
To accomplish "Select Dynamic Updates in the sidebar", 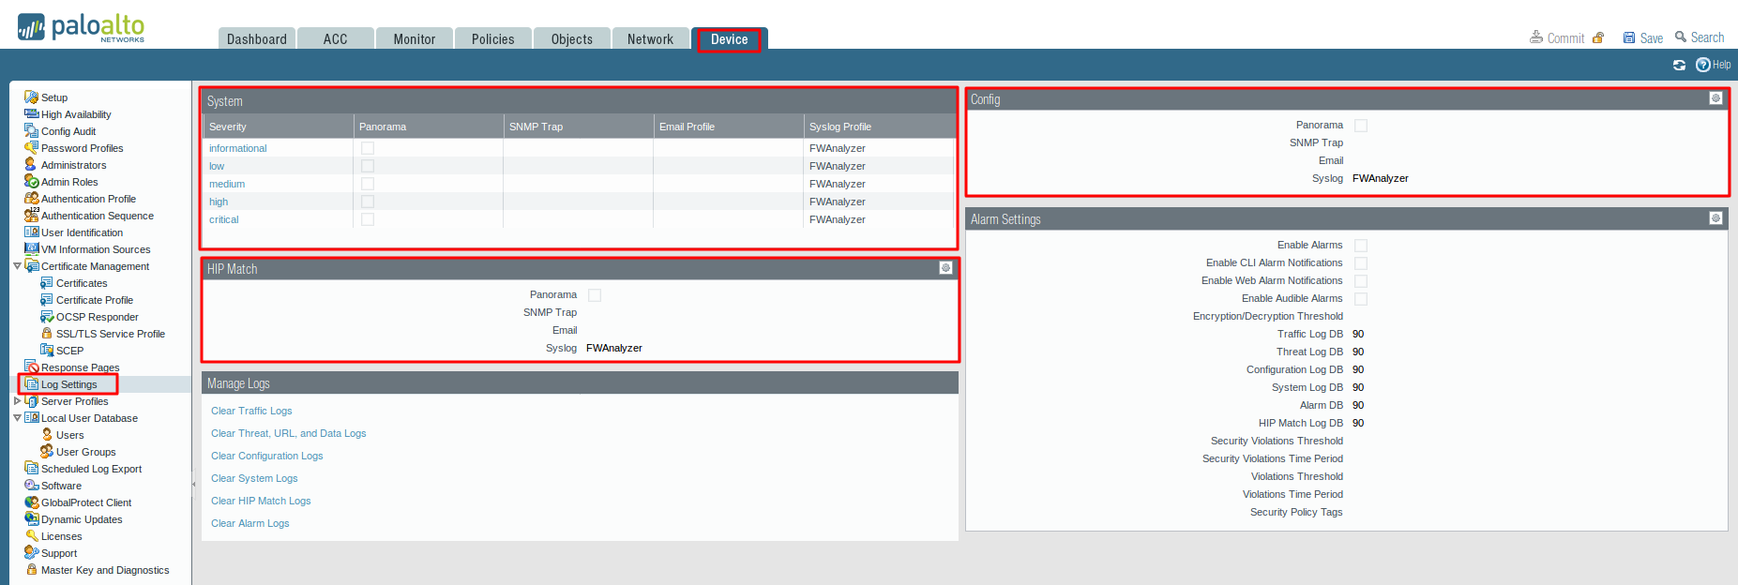I will pos(82,519).
